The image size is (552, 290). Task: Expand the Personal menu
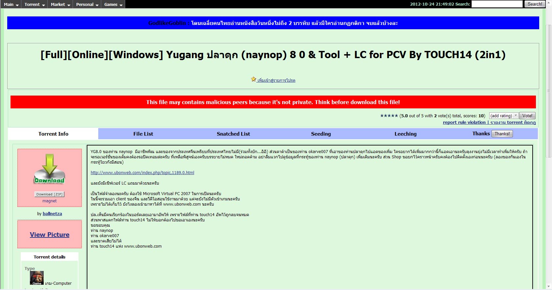87,4
